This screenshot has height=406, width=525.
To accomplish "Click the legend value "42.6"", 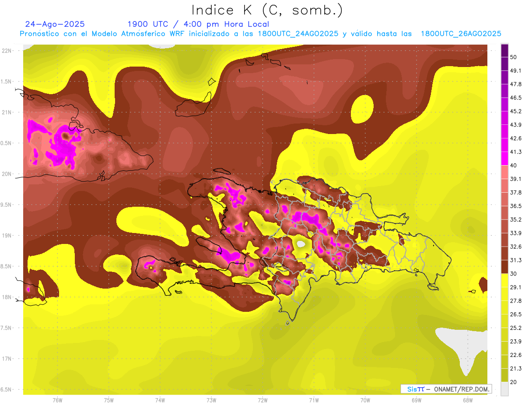I will [516, 138].
